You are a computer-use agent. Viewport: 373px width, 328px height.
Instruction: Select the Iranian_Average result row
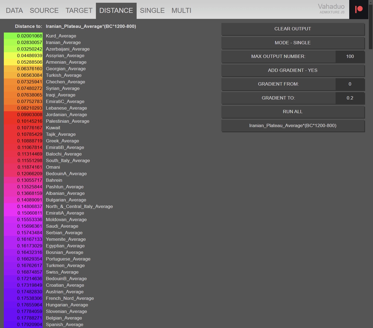[x=63, y=43]
